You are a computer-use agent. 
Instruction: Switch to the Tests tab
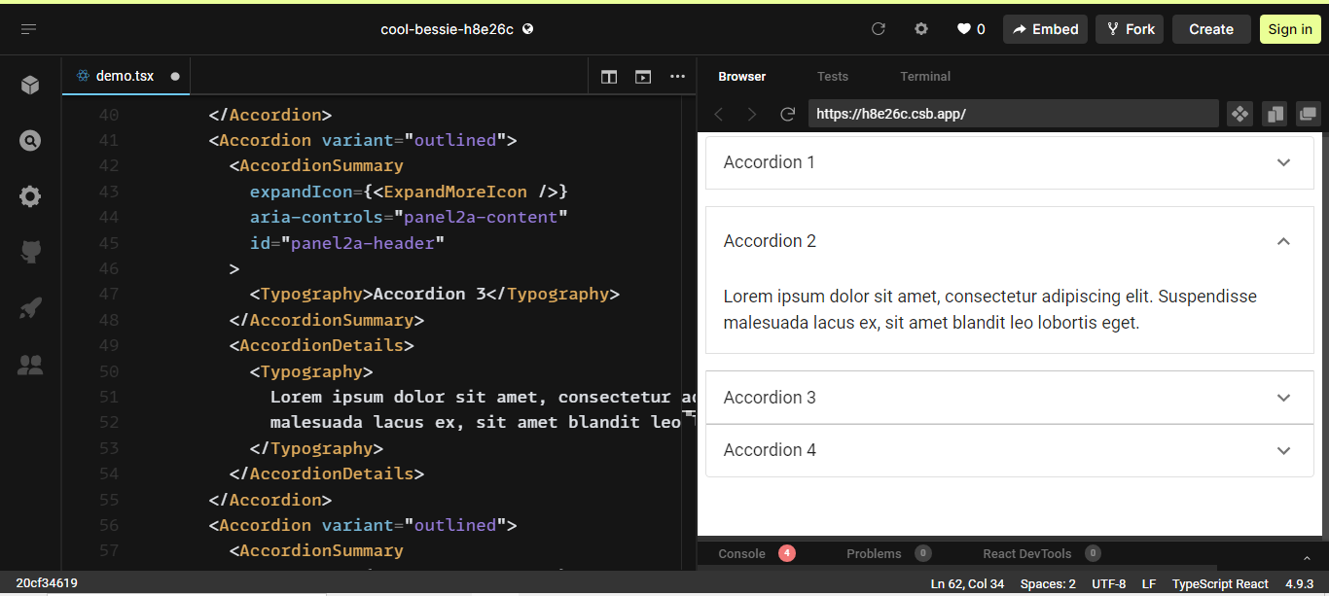click(x=833, y=76)
